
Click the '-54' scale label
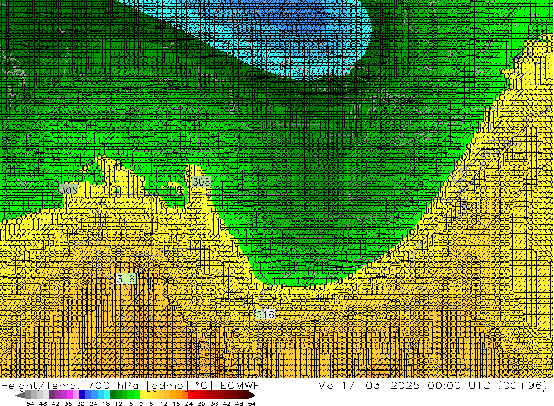coord(28,404)
